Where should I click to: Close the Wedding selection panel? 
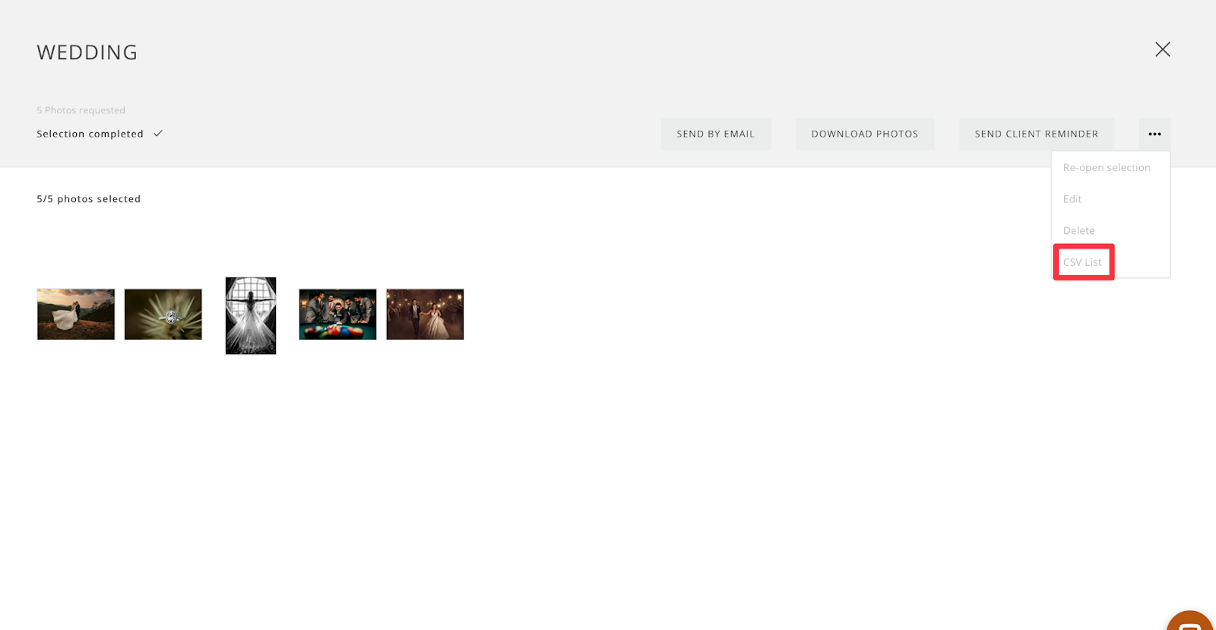pos(1162,49)
